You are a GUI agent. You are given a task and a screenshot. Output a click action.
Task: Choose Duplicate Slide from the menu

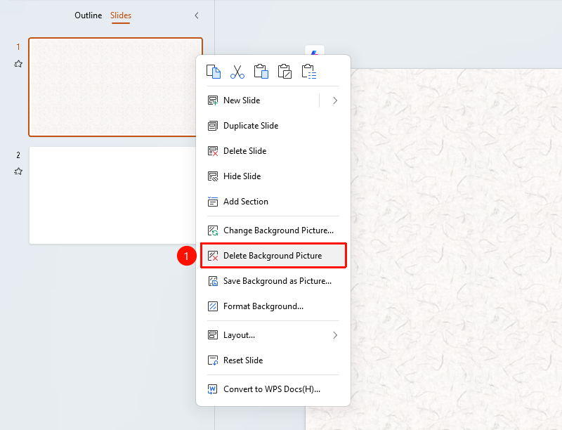coord(273,126)
